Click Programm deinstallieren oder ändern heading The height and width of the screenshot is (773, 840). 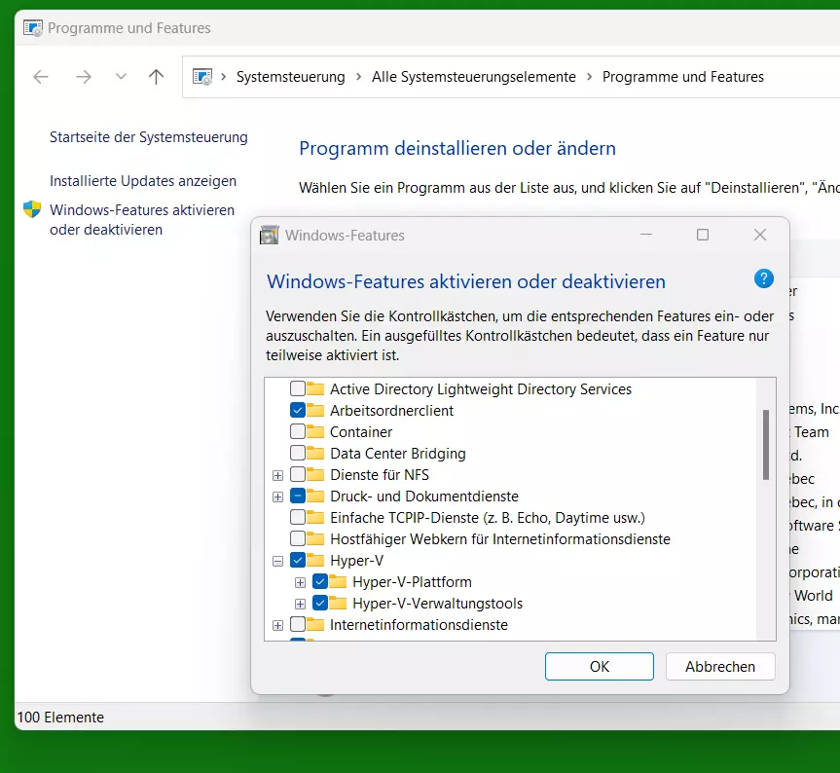click(x=457, y=148)
